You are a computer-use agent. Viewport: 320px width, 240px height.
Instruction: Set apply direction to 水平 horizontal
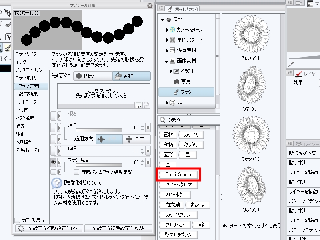(109, 139)
